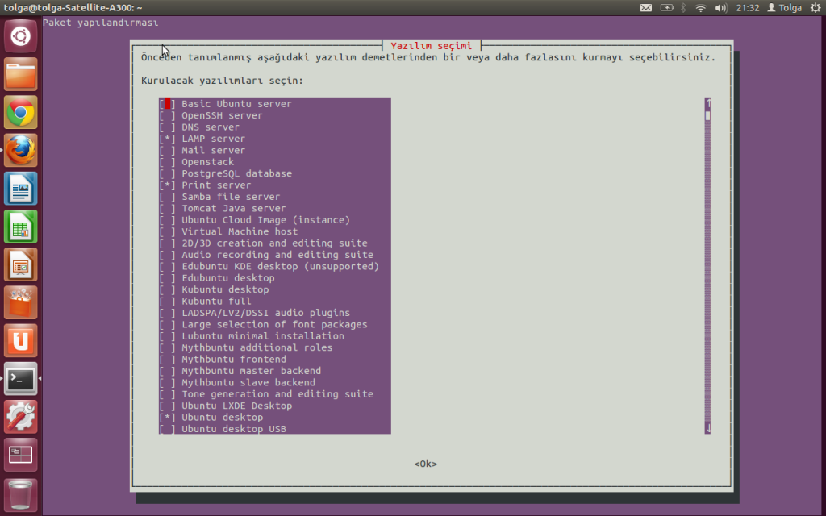
Task: Open the Trash in the launcher
Action: coord(20,494)
